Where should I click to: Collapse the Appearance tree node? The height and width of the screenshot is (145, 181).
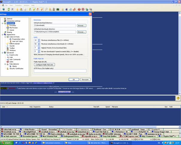tap(2, 35)
